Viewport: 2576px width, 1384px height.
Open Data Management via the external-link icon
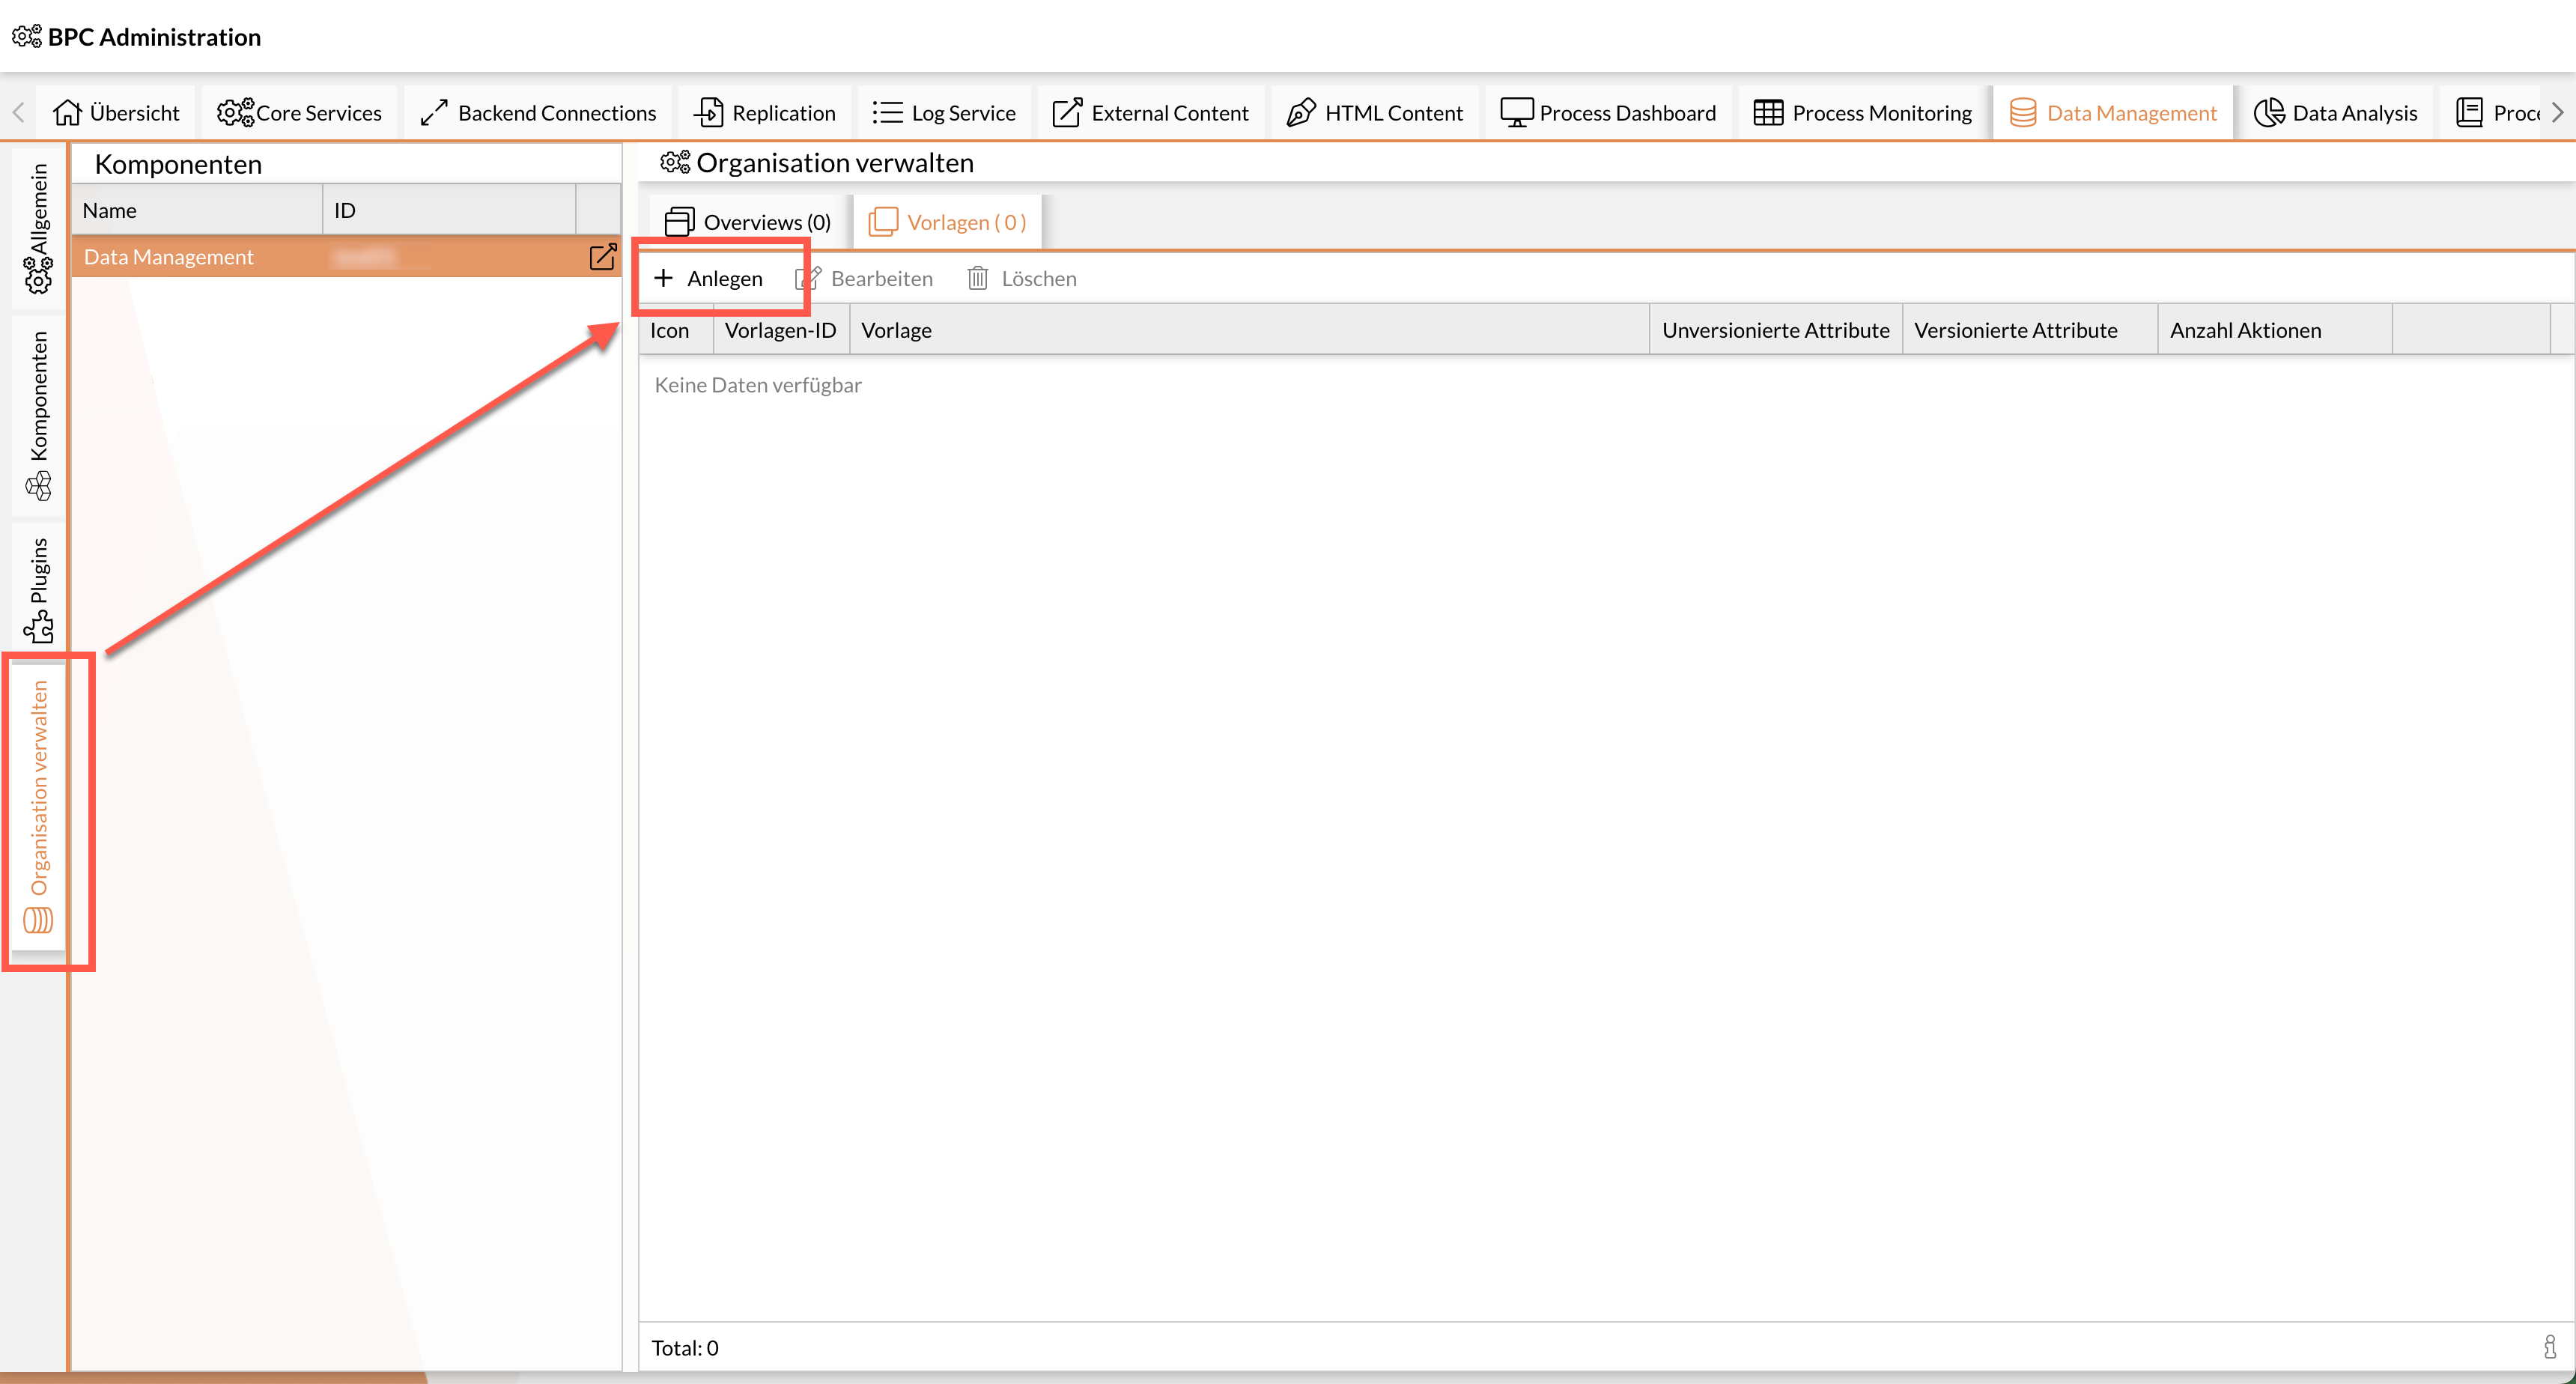tap(602, 257)
